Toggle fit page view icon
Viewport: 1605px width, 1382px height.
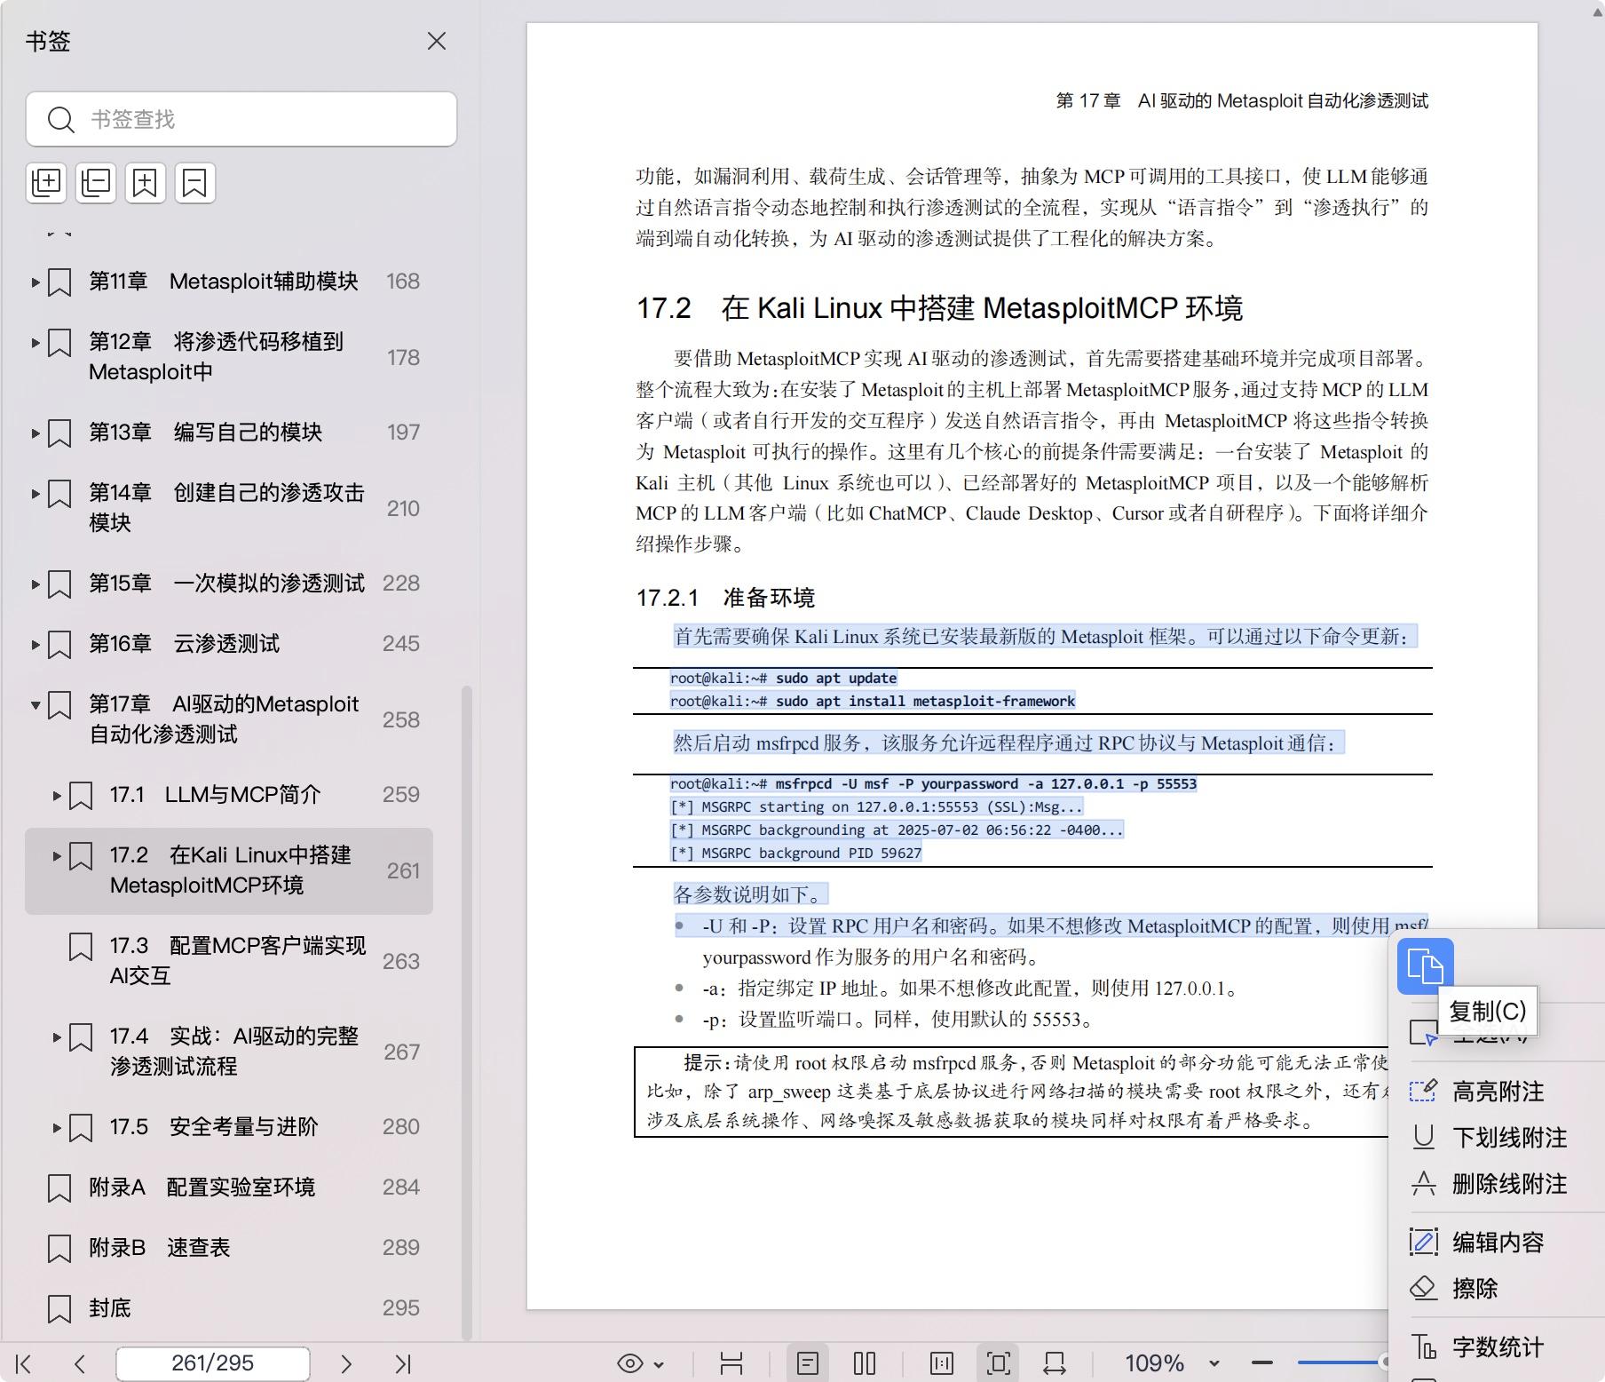[999, 1363]
